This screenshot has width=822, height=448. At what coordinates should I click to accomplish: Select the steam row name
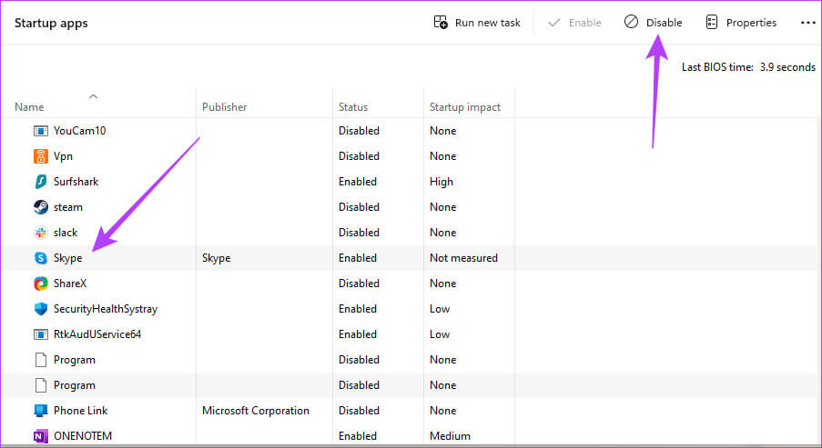68,207
